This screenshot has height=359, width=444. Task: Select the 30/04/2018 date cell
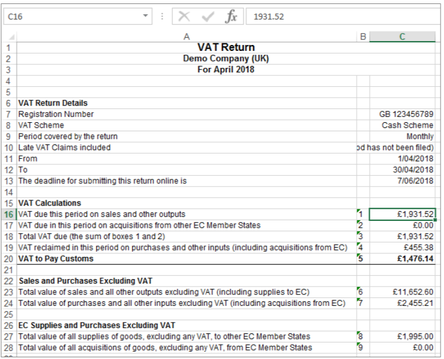(x=402, y=170)
